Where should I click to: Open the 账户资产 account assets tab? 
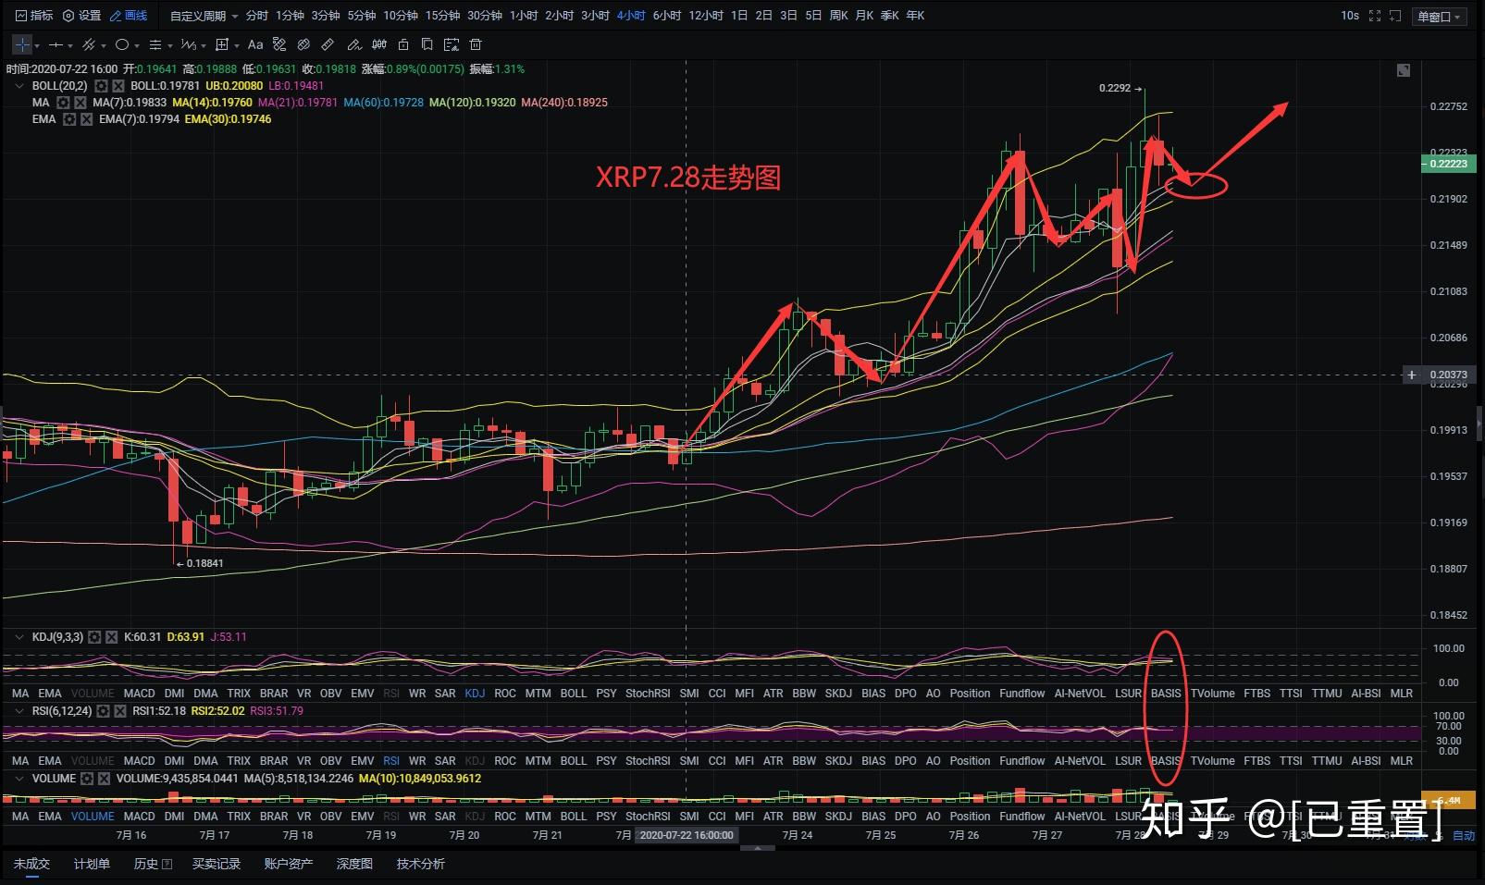[289, 864]
